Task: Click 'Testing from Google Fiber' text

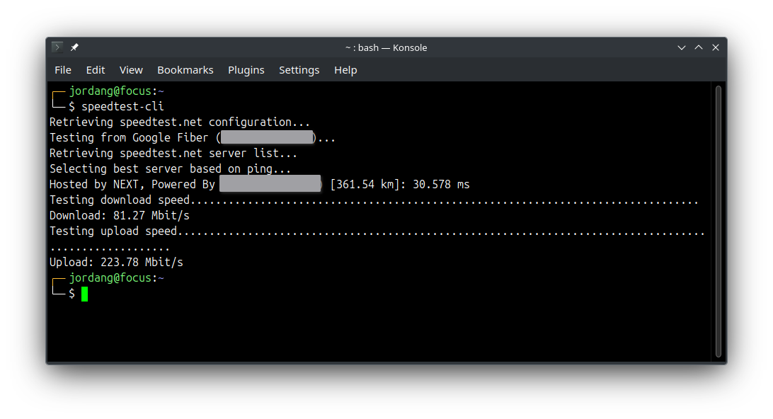Action: 129,137
